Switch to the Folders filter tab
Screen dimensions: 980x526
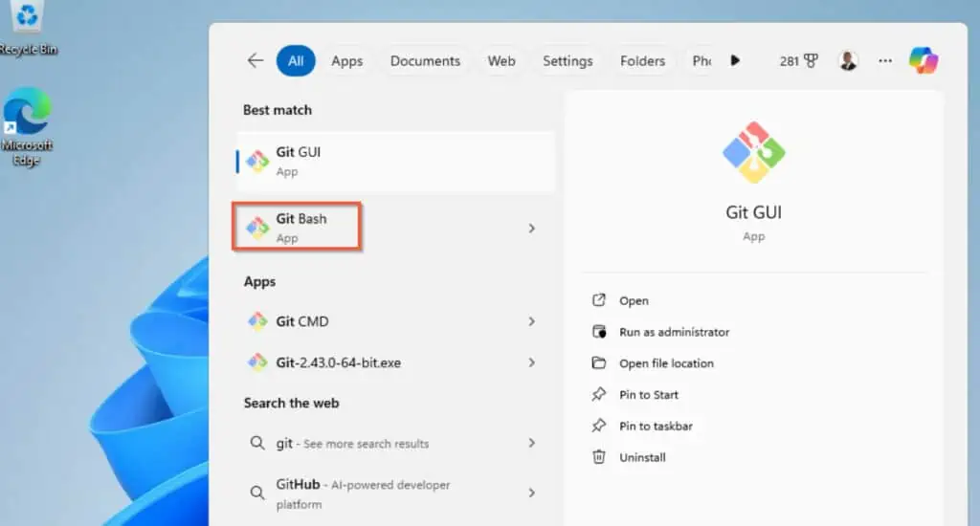pyautogui.click(x=642, y=60)
